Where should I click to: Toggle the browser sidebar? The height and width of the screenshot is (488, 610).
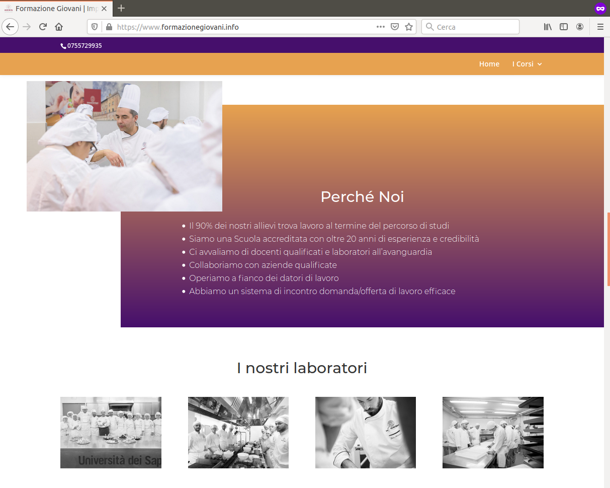(564, 27)
